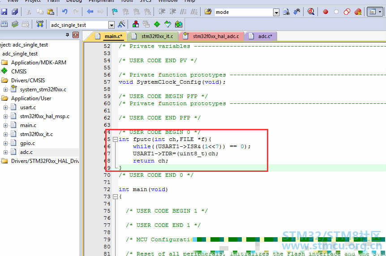Insert a bookmark with the flag icon
Screen dimensions: 386x256
coord(115,12)
